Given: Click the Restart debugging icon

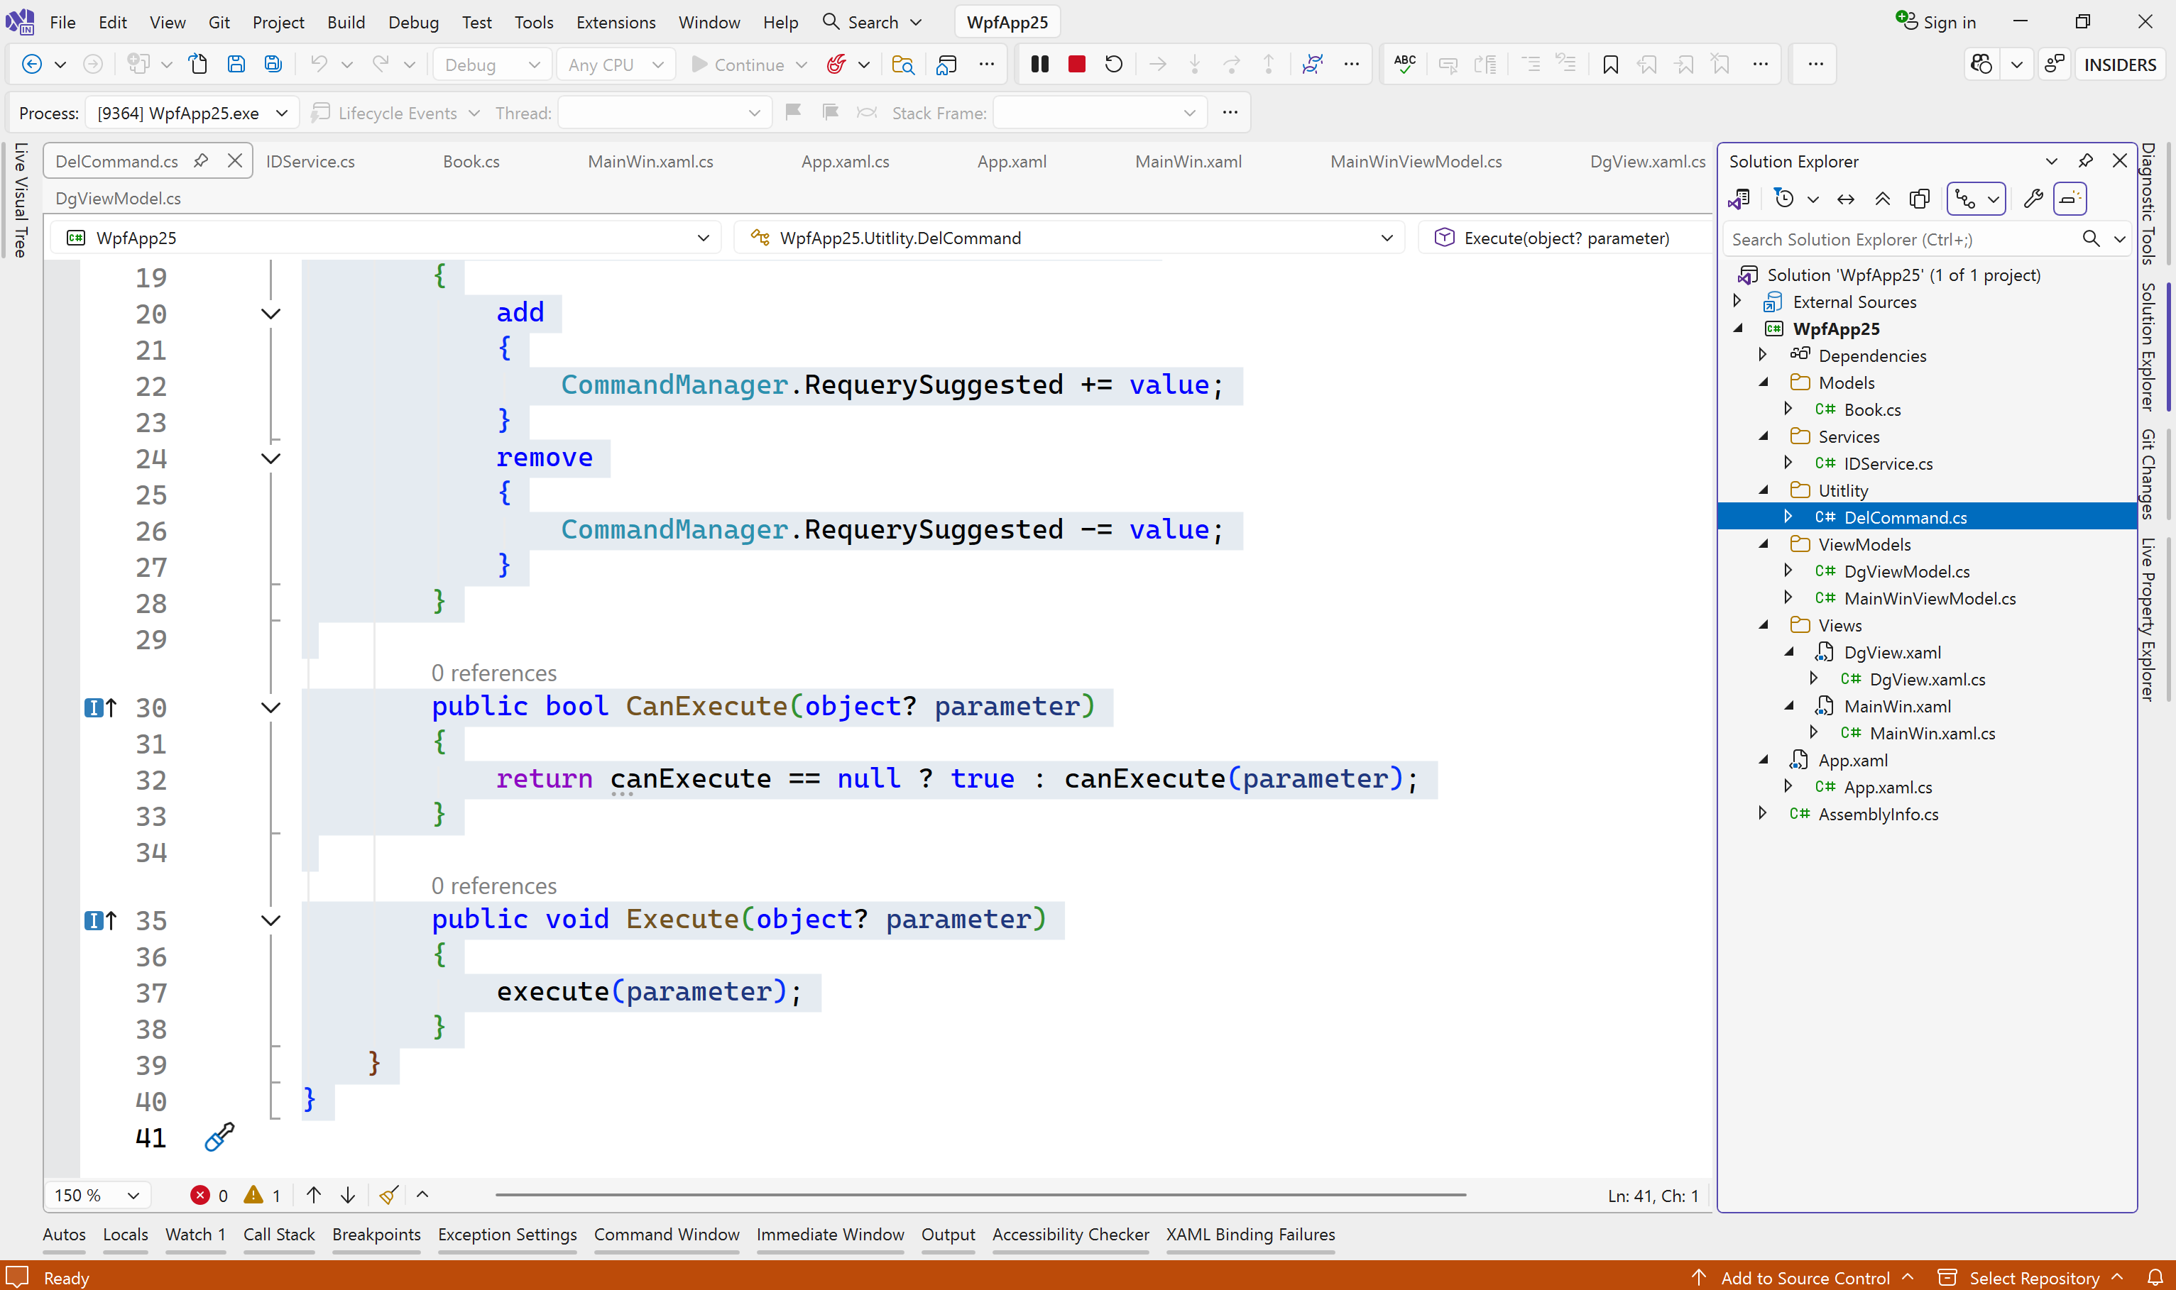Looking at the screenshot, I should pyautogui.click(x=1113, y=65).
